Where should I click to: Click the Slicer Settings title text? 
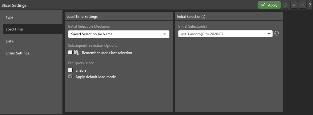click(x=14, y=6)
